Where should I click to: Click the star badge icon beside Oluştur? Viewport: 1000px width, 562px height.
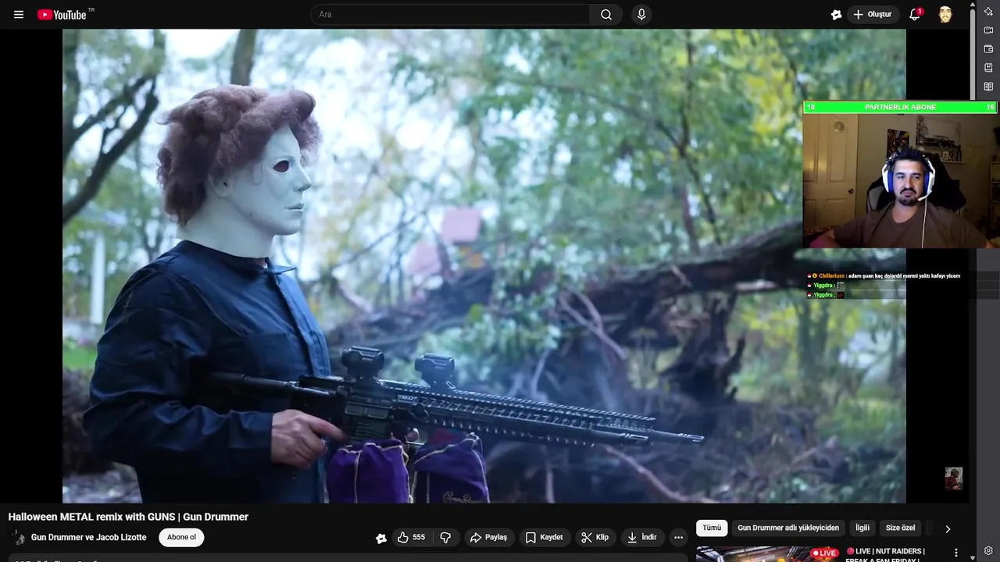tap(836, 15)
